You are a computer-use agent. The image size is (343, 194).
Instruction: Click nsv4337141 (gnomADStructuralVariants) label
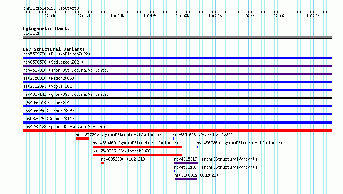pyautogui.click(x=66, y=94)
